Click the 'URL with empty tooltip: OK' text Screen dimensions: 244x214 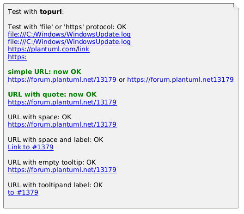click(x=52, y=163)
